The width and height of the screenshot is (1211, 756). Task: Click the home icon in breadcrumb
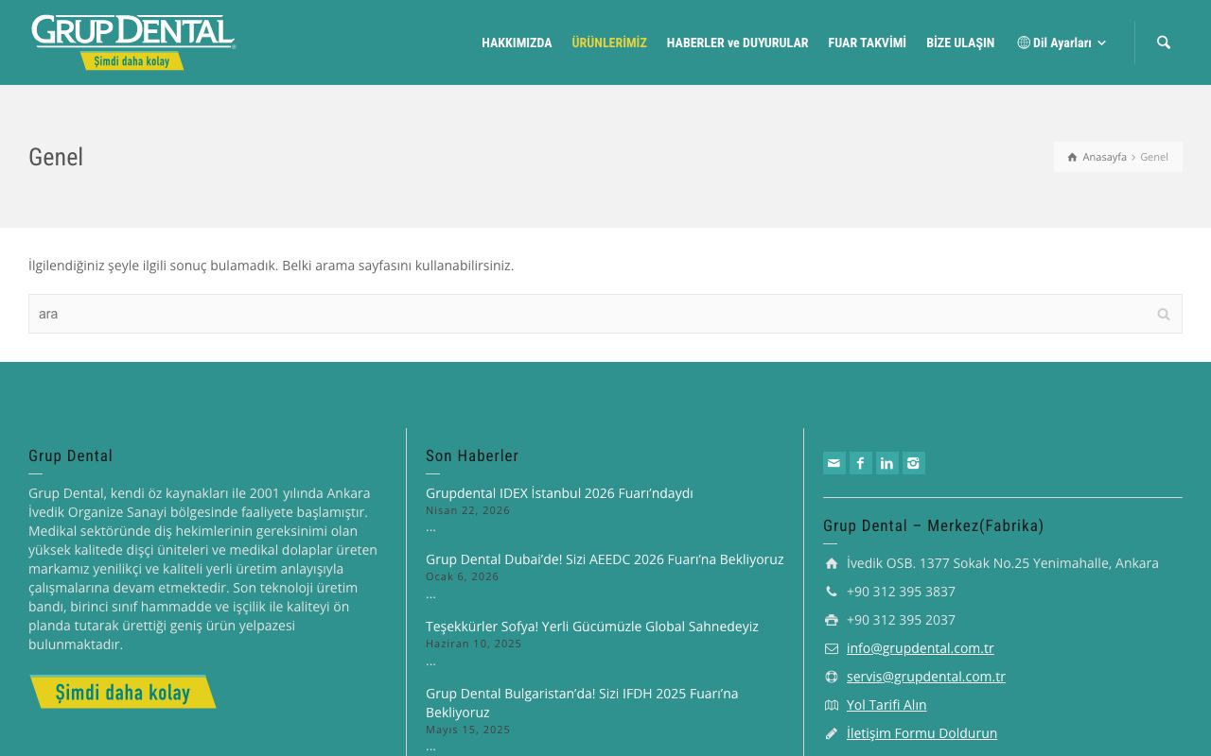pos(1072,157)
